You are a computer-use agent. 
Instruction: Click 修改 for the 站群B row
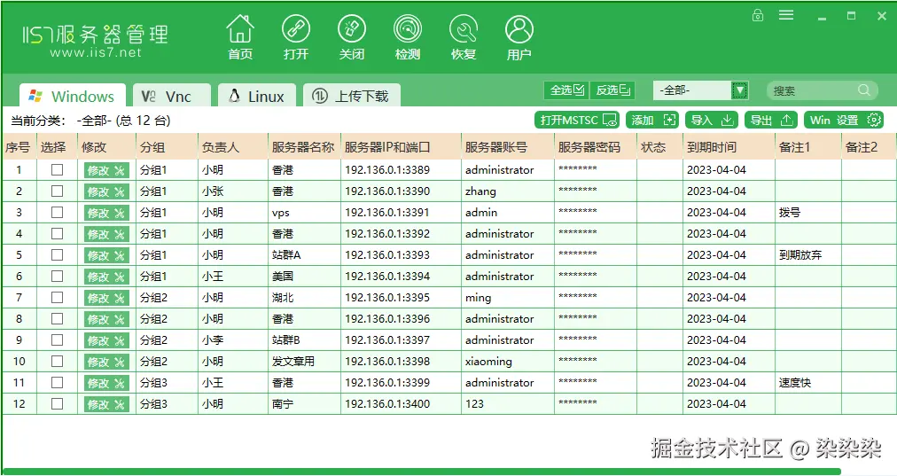click(x=106, y=340)
